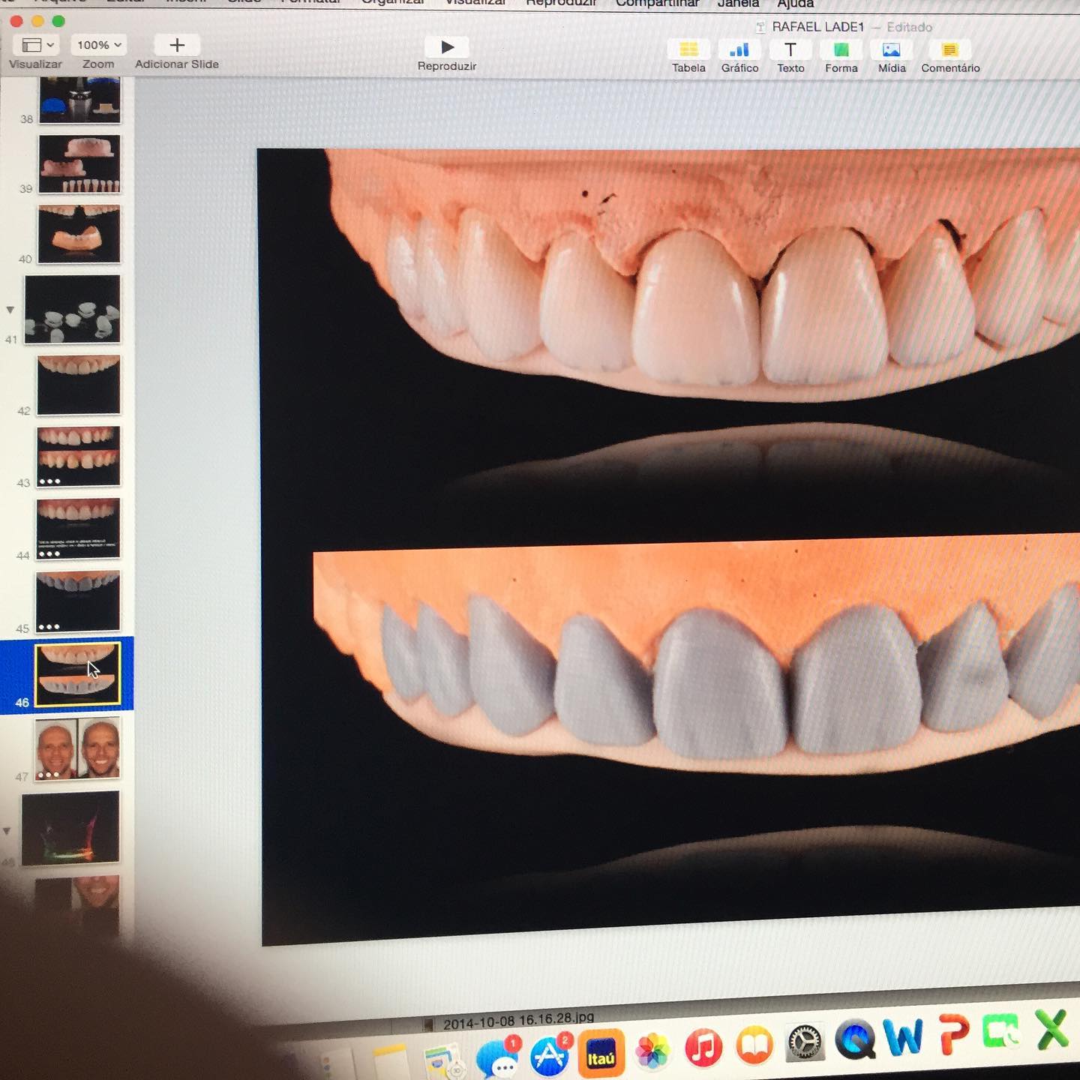
Task: Insert a chart using Gráfico
Action: pos(739,49)
